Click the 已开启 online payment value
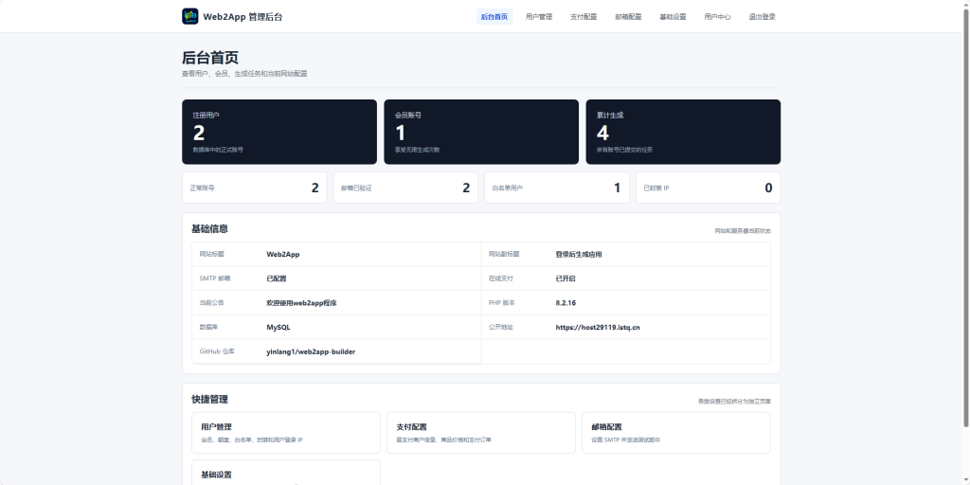The height and width of the screenshot is (485, 970). pyautogui.click(x=566, y=278)
